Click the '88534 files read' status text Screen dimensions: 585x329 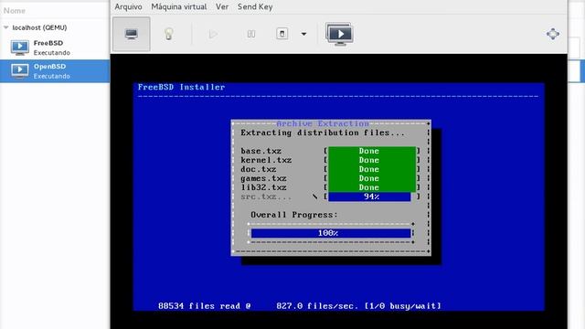coord(199,306)
